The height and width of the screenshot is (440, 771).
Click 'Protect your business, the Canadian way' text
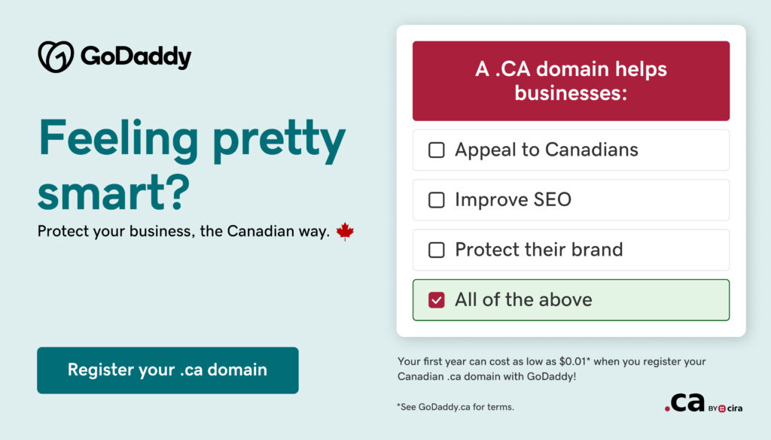184,231
